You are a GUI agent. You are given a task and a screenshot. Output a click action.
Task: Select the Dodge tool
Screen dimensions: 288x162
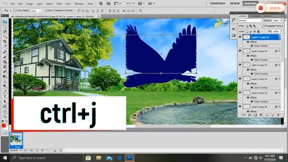click(5, 86)
